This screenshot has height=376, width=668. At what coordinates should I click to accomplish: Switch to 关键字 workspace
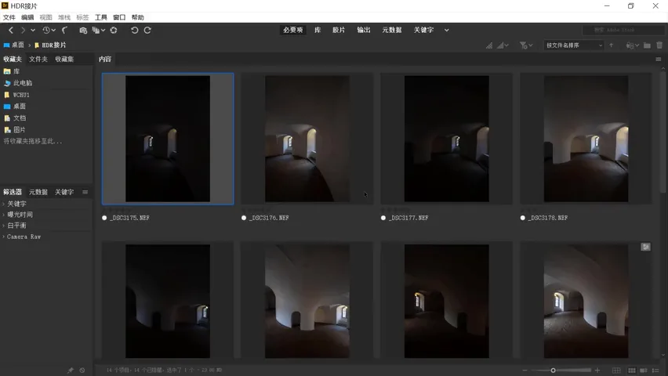(x=423, y=30)
